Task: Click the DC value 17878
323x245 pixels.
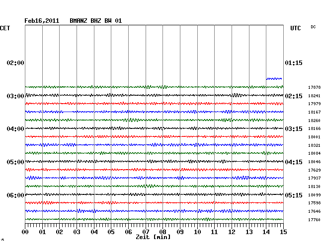Action: pos(315,87)
